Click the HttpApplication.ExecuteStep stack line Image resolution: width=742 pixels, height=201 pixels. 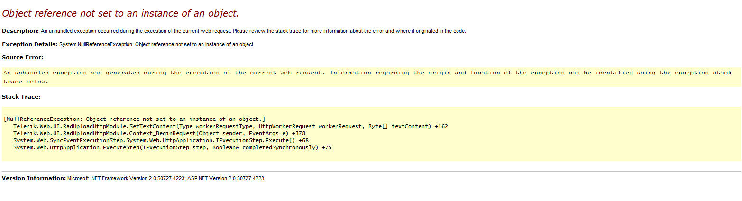(166, 147)
